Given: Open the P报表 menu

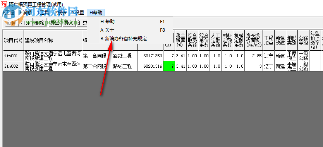Looking at the screenshot, I should [x=60, y=13].
